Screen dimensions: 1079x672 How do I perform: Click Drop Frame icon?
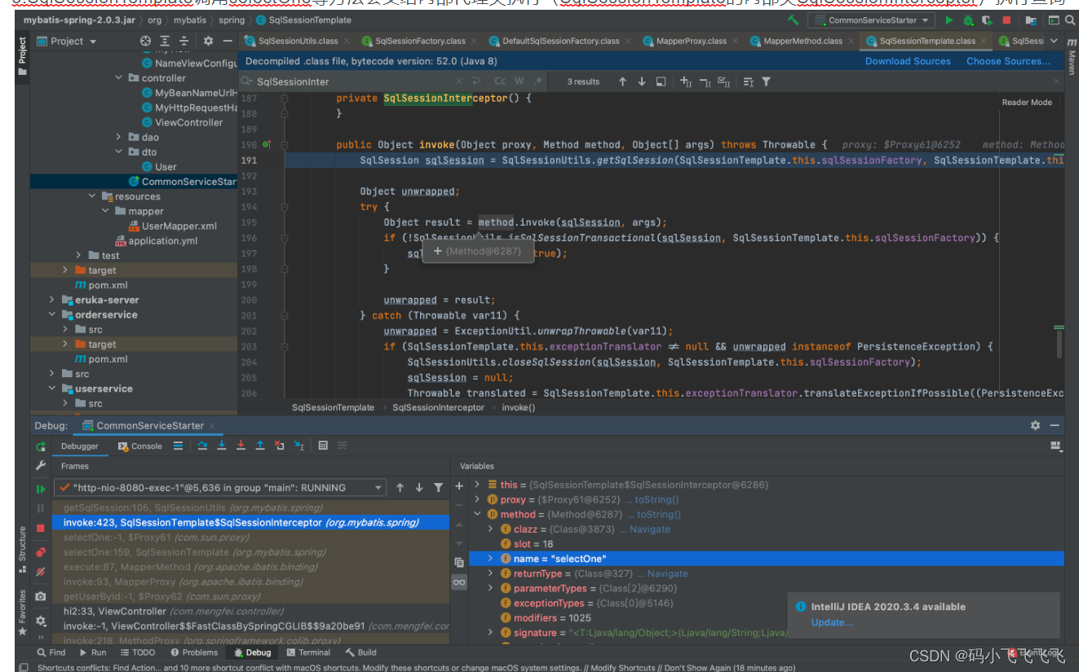tap(280, 446)
